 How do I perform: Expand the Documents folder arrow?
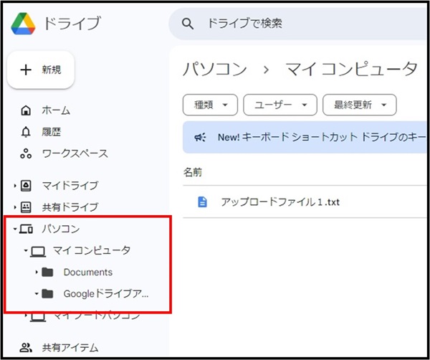[x=37, y=273]
